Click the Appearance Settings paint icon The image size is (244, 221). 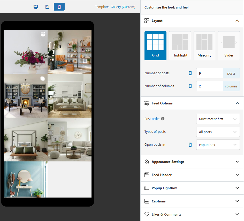click(x=147, y=162)
